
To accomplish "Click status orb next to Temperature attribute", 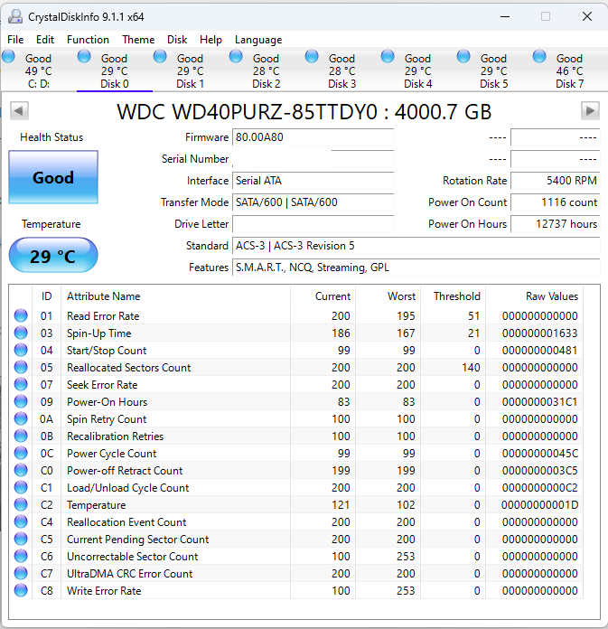I will [x=21, y=505].
